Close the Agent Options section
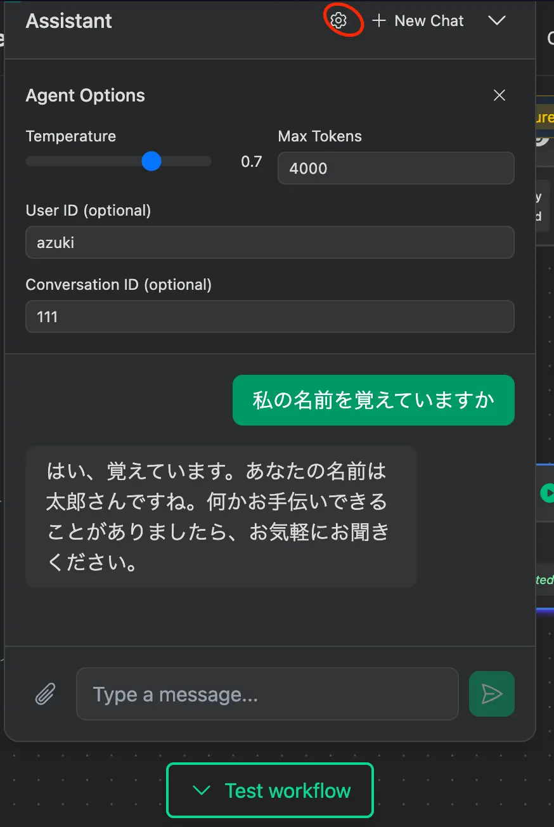This screenshot has width=554, height=827. (499, 95)
